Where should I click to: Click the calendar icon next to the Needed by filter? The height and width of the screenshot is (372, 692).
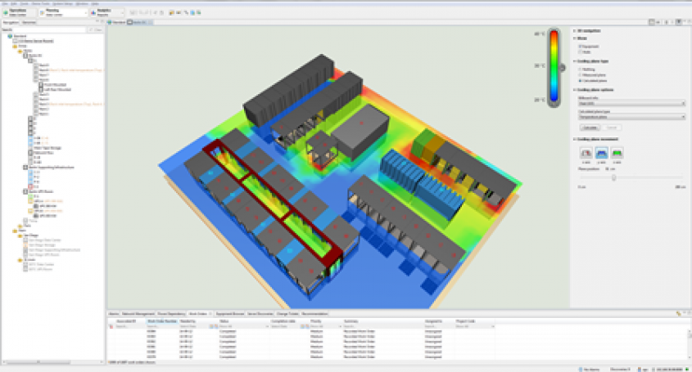click(211, 326)
